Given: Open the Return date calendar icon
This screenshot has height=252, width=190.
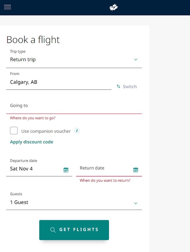Looking at the screenshot, I should tap(135, 170).
